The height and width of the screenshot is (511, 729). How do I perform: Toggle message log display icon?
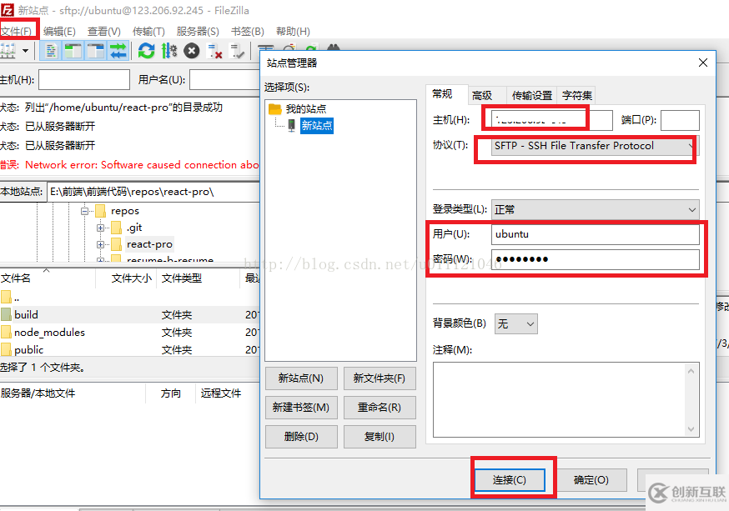point(51,51)
